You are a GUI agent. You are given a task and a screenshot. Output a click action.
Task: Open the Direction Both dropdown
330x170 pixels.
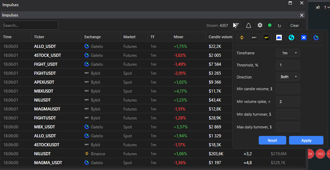pyautogui.click(x=288, y=77)
